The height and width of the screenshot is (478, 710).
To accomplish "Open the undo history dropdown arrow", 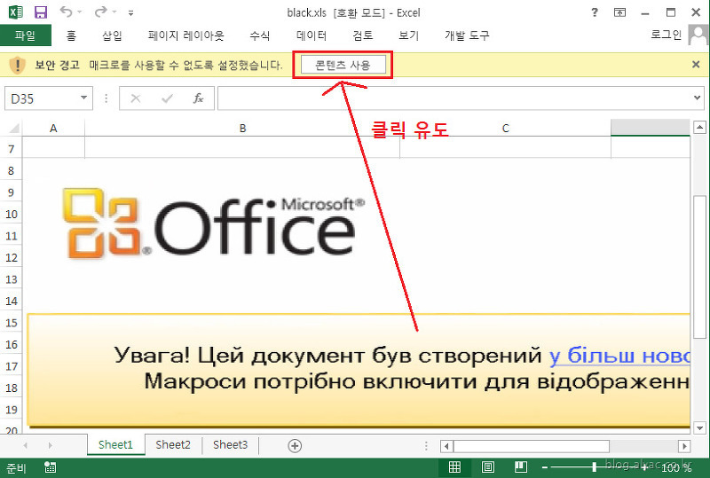I will coord(80,12).
